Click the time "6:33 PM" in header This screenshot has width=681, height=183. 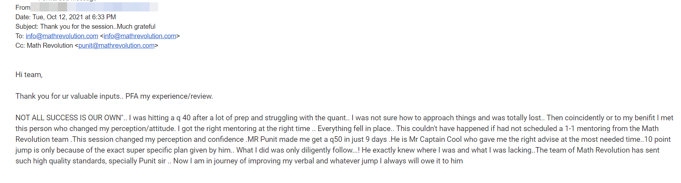[104, 17]
